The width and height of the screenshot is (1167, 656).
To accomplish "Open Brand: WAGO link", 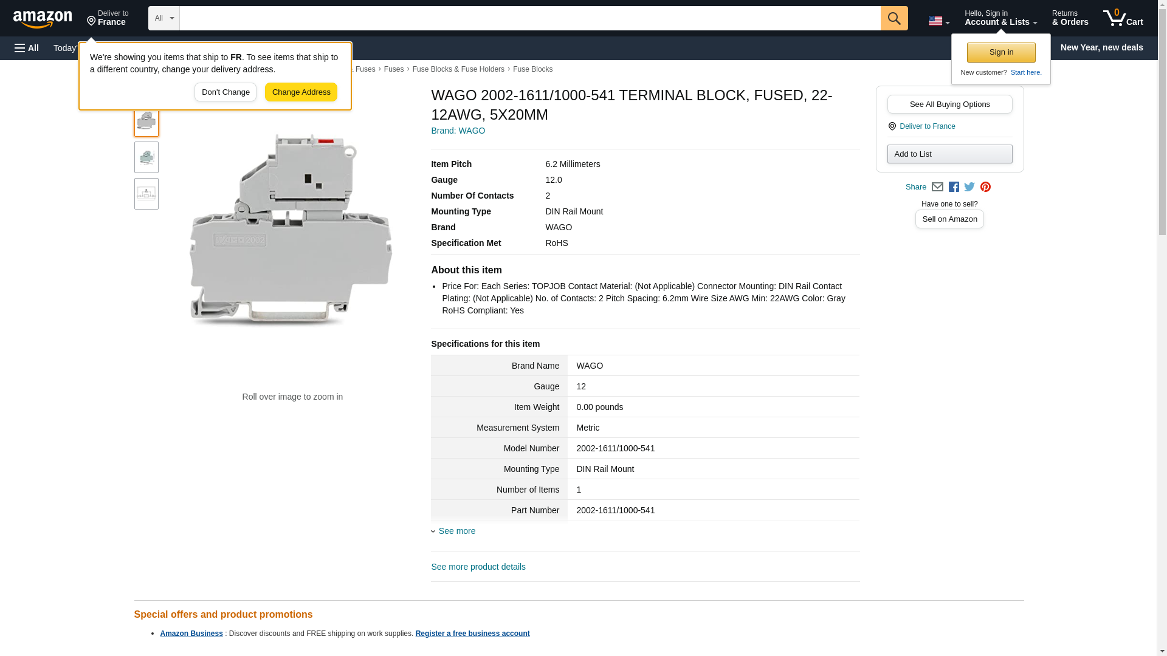I will pos(458,131).
